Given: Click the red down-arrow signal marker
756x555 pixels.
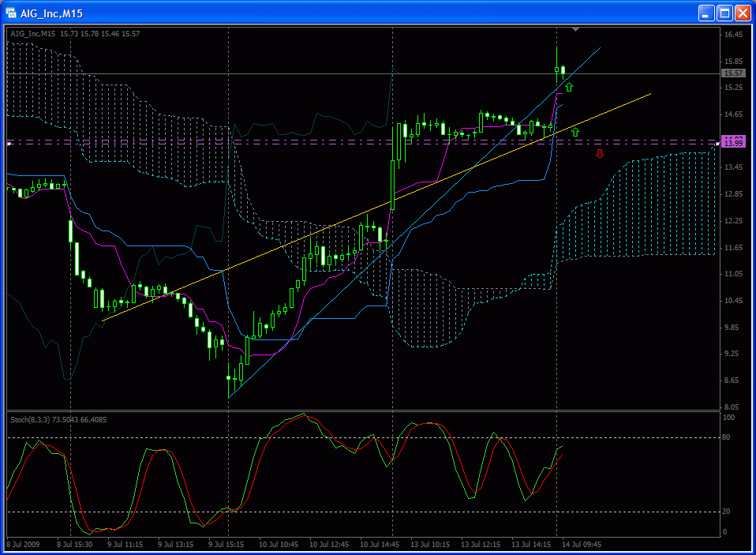Looking at the screenshot, I should [x=600, y=154].
